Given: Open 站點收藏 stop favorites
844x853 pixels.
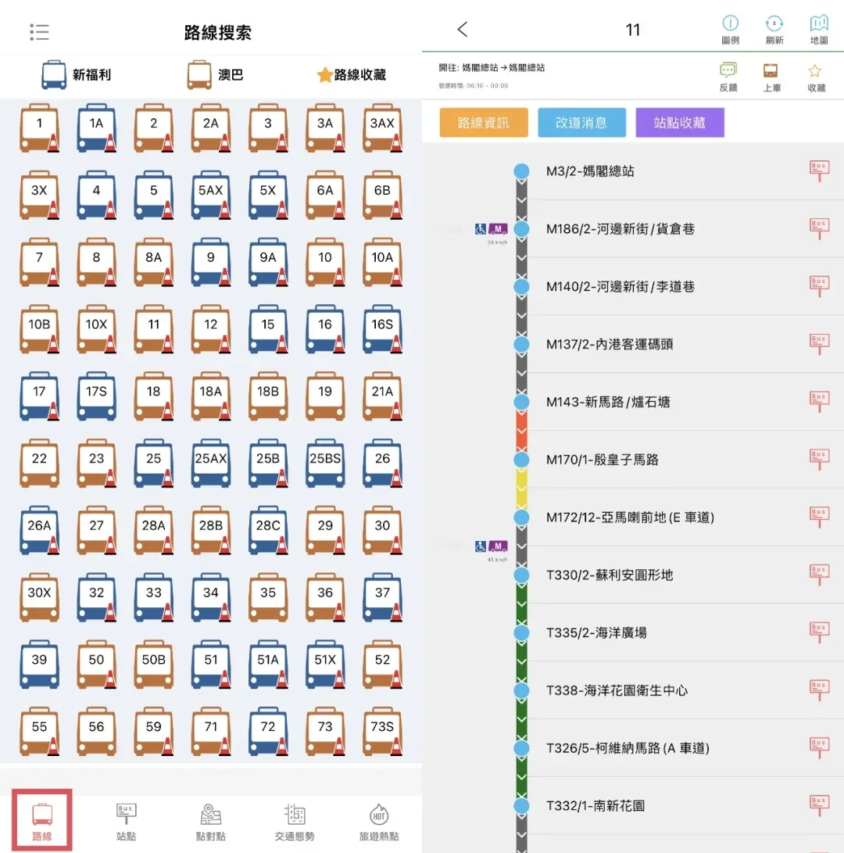Looking at the screenshot, I should click(680, 122).
